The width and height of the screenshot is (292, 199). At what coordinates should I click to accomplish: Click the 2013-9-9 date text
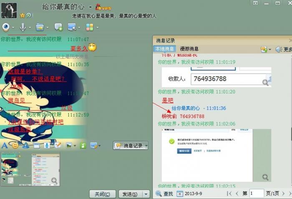point(193,194)
